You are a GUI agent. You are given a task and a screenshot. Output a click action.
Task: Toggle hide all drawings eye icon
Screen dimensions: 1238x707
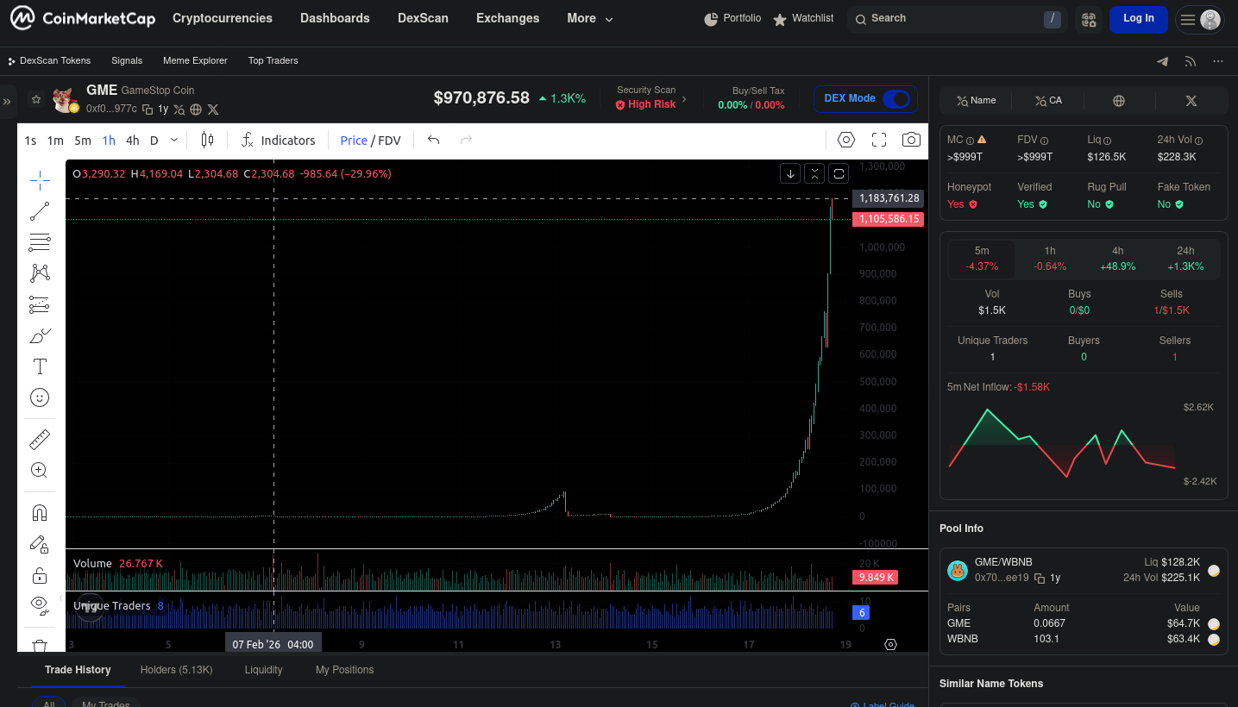coord(40,606)
